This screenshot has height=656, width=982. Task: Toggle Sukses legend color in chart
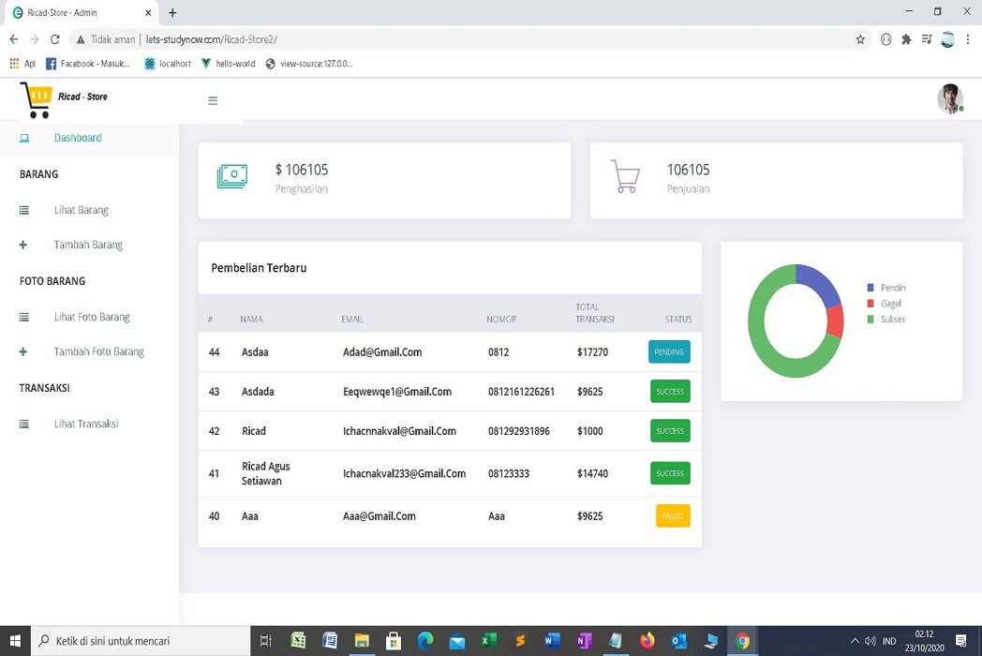click(870, 319)
